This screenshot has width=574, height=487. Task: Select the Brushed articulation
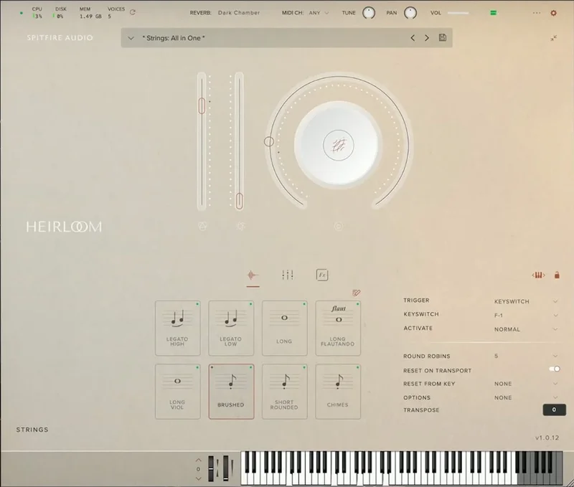[231, 392]
